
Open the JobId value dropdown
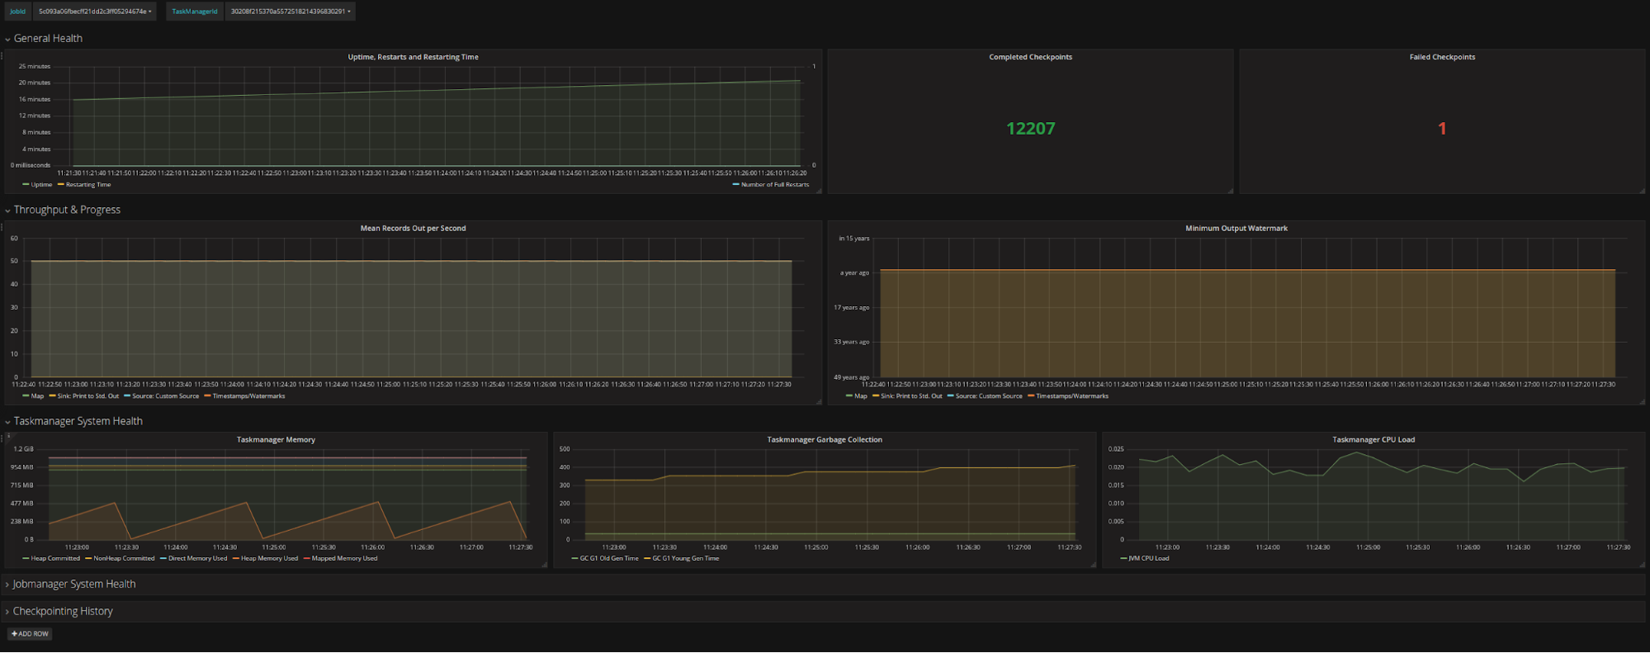95,12
